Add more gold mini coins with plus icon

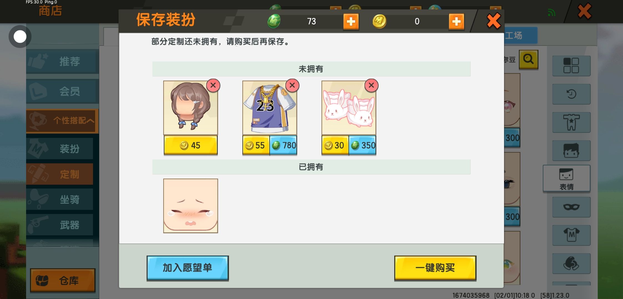[456, 21]
